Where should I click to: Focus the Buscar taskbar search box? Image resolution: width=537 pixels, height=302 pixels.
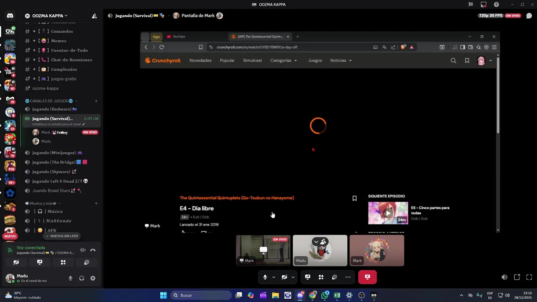[x=201, y=295]
